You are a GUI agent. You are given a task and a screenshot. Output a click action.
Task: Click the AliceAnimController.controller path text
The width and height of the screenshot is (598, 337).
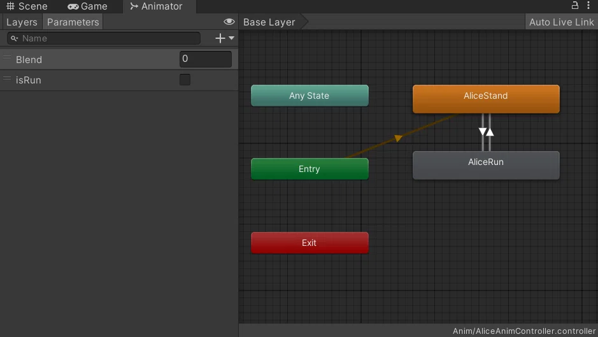[x=524, y=331]
